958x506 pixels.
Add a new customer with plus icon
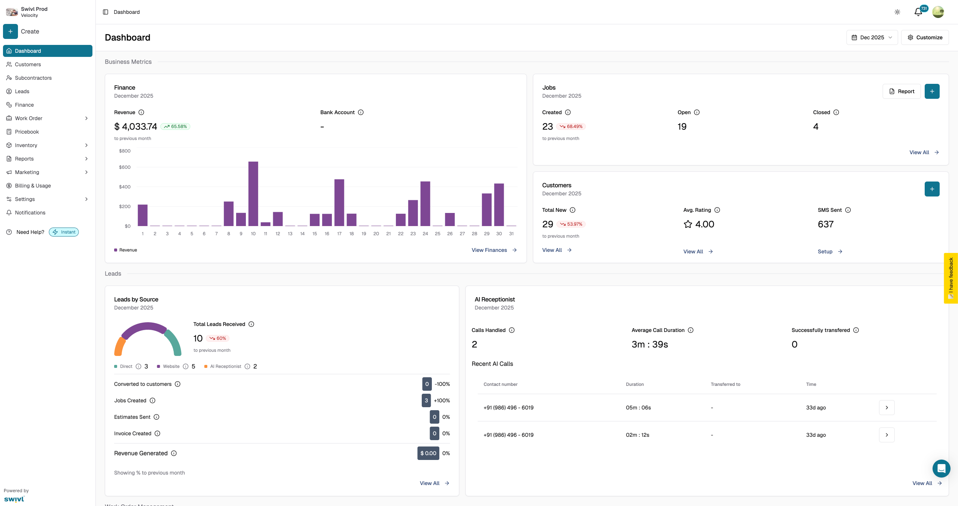932,189
